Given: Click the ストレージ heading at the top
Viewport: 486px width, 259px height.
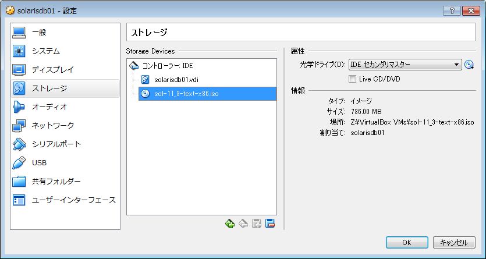Looking at the screenshot, I should (x=149, y=32).
